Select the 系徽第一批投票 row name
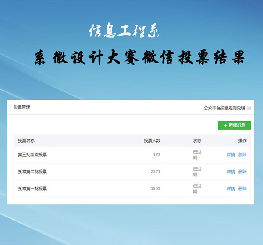 coord(32,189)
